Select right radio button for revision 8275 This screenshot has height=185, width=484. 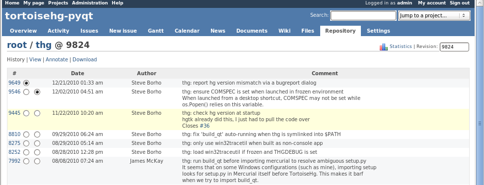click(37, 143)
